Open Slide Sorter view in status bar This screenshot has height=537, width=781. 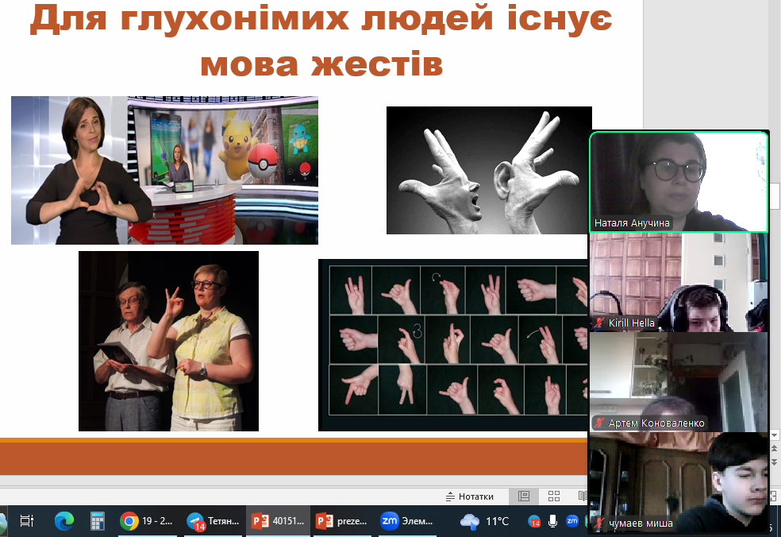pyautogui.click(x=554, y=496)
